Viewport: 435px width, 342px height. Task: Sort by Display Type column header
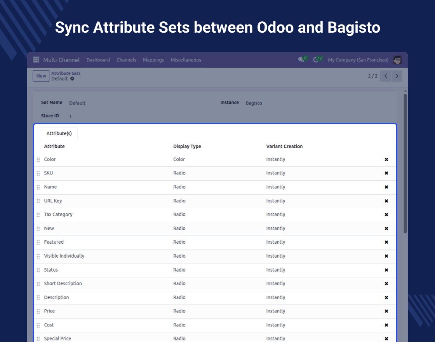[x=187, y=146]
